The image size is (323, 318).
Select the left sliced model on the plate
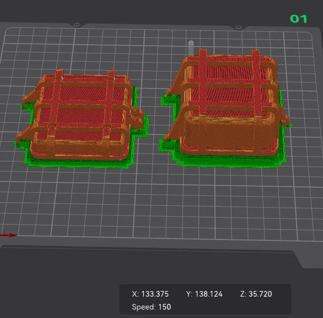tap(81, 119)
